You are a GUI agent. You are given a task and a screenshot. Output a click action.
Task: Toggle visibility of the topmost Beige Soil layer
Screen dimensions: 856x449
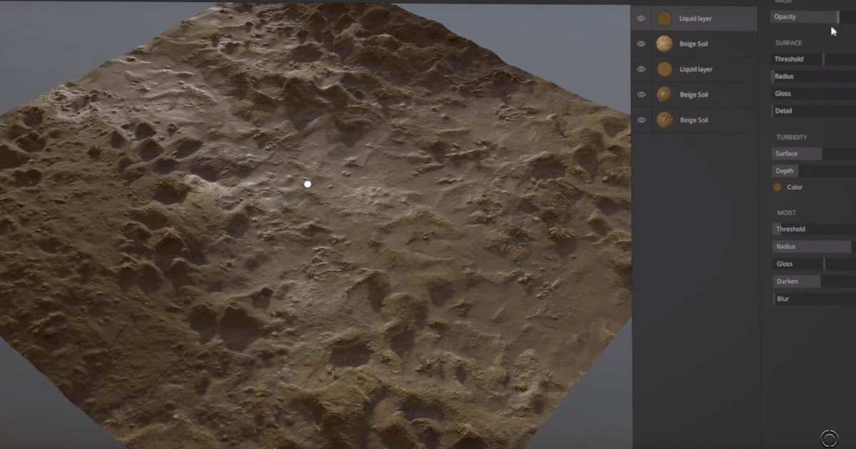pyautogui.click(x=641, y=44)
